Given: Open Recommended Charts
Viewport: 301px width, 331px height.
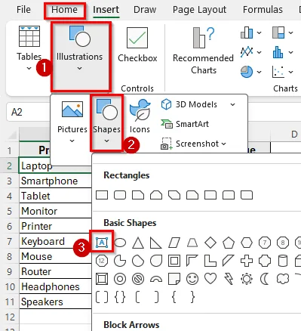Looking at the screenshot, I should click(x=203, y=51).
